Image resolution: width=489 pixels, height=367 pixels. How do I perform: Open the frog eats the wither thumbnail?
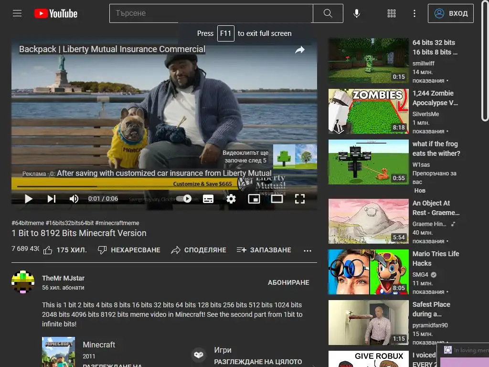coord(368,162)
